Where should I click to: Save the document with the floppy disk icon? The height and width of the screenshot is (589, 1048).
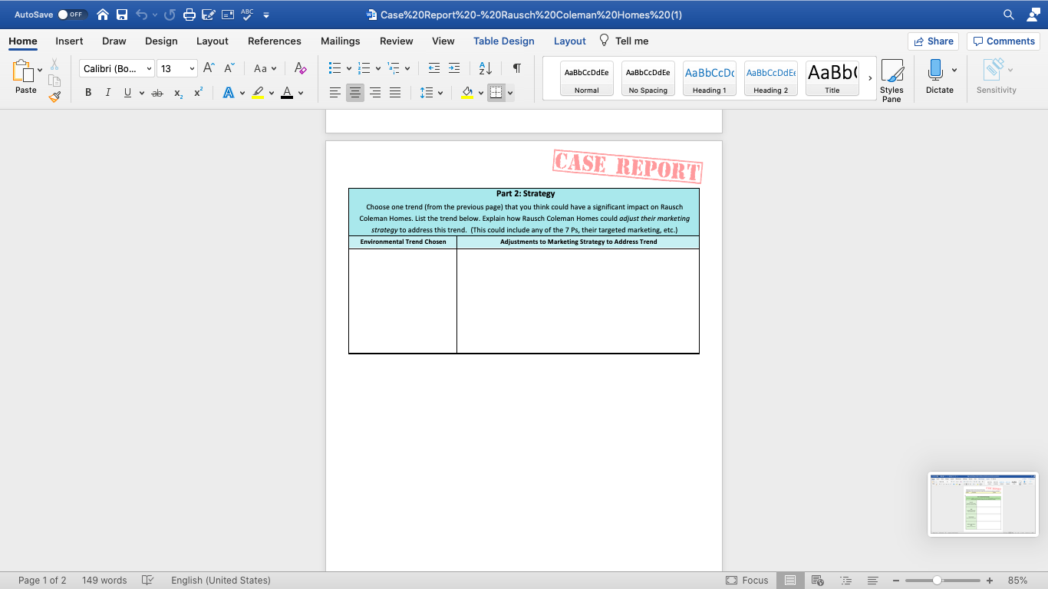click(x=122, y=15)
